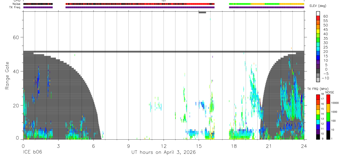Click the small gray marker above 15 UT
Viewport: 342px width, 158px height.
pos(202,12)
